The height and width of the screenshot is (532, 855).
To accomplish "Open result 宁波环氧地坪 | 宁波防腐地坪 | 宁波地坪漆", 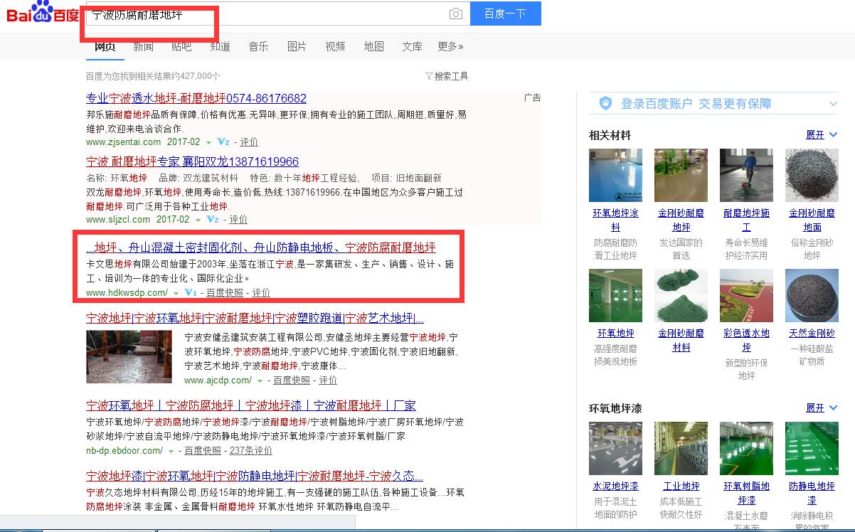I will tap(251, 405).
